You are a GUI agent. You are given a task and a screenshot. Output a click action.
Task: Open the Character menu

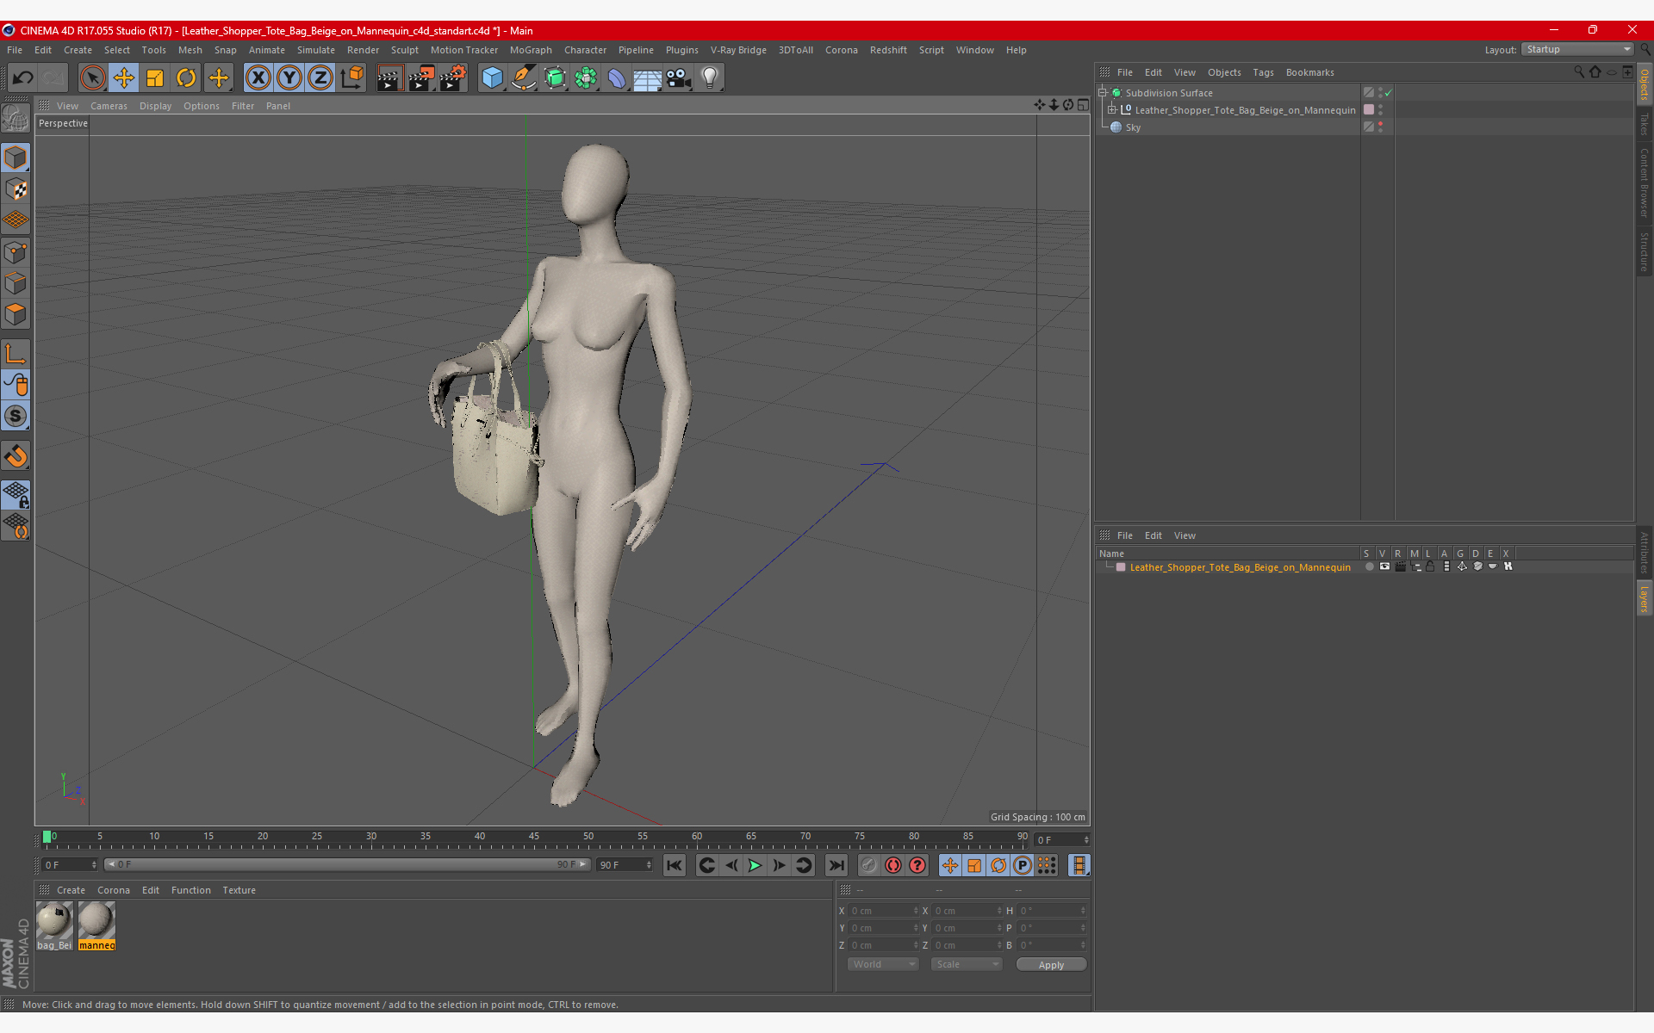click(x=585, y=50)
